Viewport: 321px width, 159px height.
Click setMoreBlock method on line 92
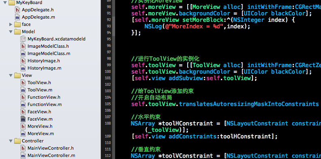pos(203,20)
